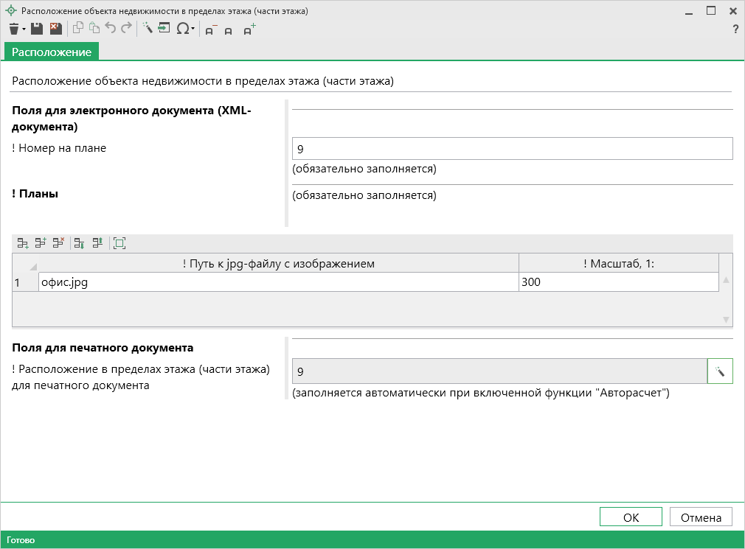
Task: Open the trash icon dropdown arrow
Action: [x=24, y=29]
